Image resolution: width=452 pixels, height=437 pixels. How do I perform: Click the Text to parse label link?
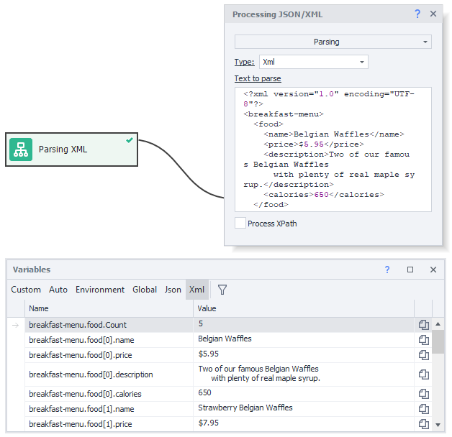click(258, 79)
